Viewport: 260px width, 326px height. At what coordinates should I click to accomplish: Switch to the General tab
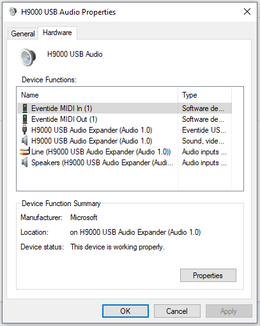pos(23,34)
